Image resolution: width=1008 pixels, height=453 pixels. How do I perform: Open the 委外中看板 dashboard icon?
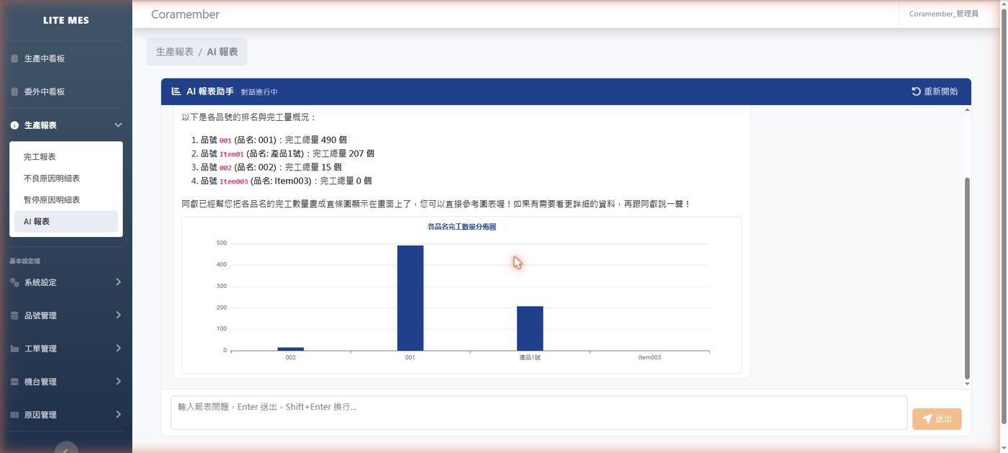[14, 91]
